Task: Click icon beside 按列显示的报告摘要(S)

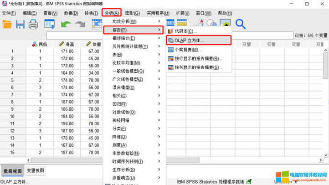Action: (x=171, y=68)
